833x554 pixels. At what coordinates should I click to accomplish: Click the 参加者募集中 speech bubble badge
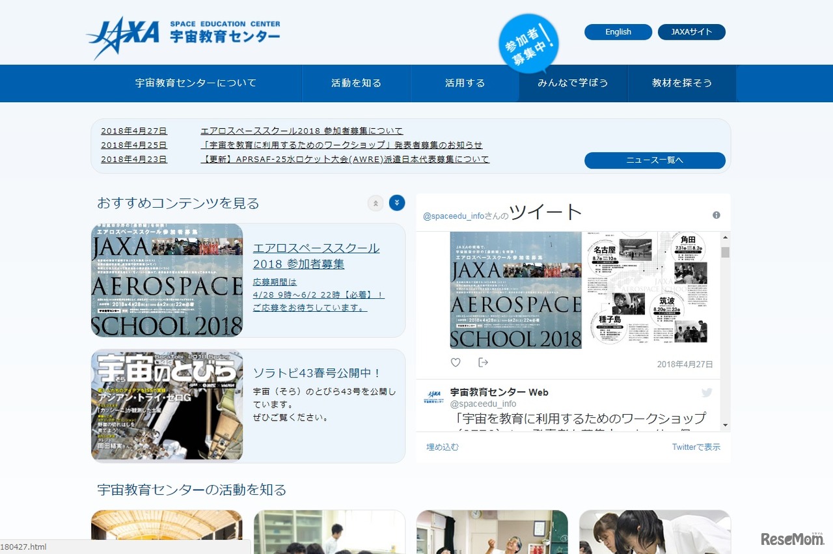[529, 44]
